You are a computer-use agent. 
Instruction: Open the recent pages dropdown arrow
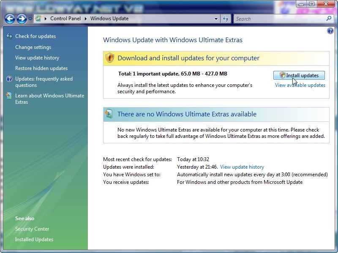30,19
